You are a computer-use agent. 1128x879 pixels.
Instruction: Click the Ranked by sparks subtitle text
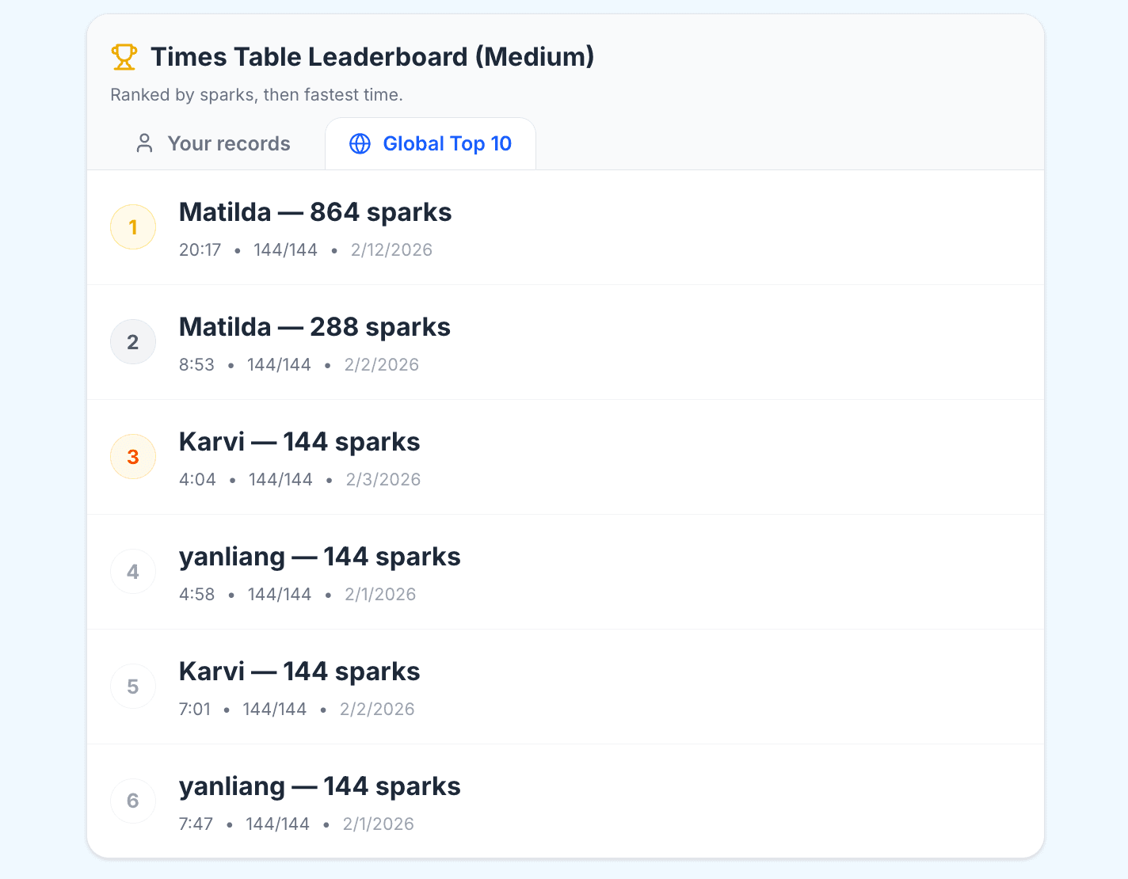click(257, 95)
